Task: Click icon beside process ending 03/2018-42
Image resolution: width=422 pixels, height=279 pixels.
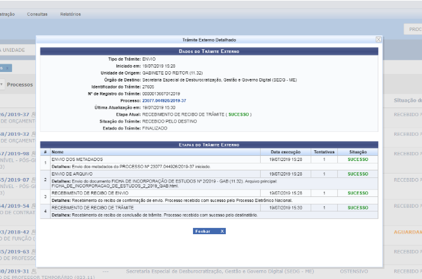Action: tap(34, 232)
